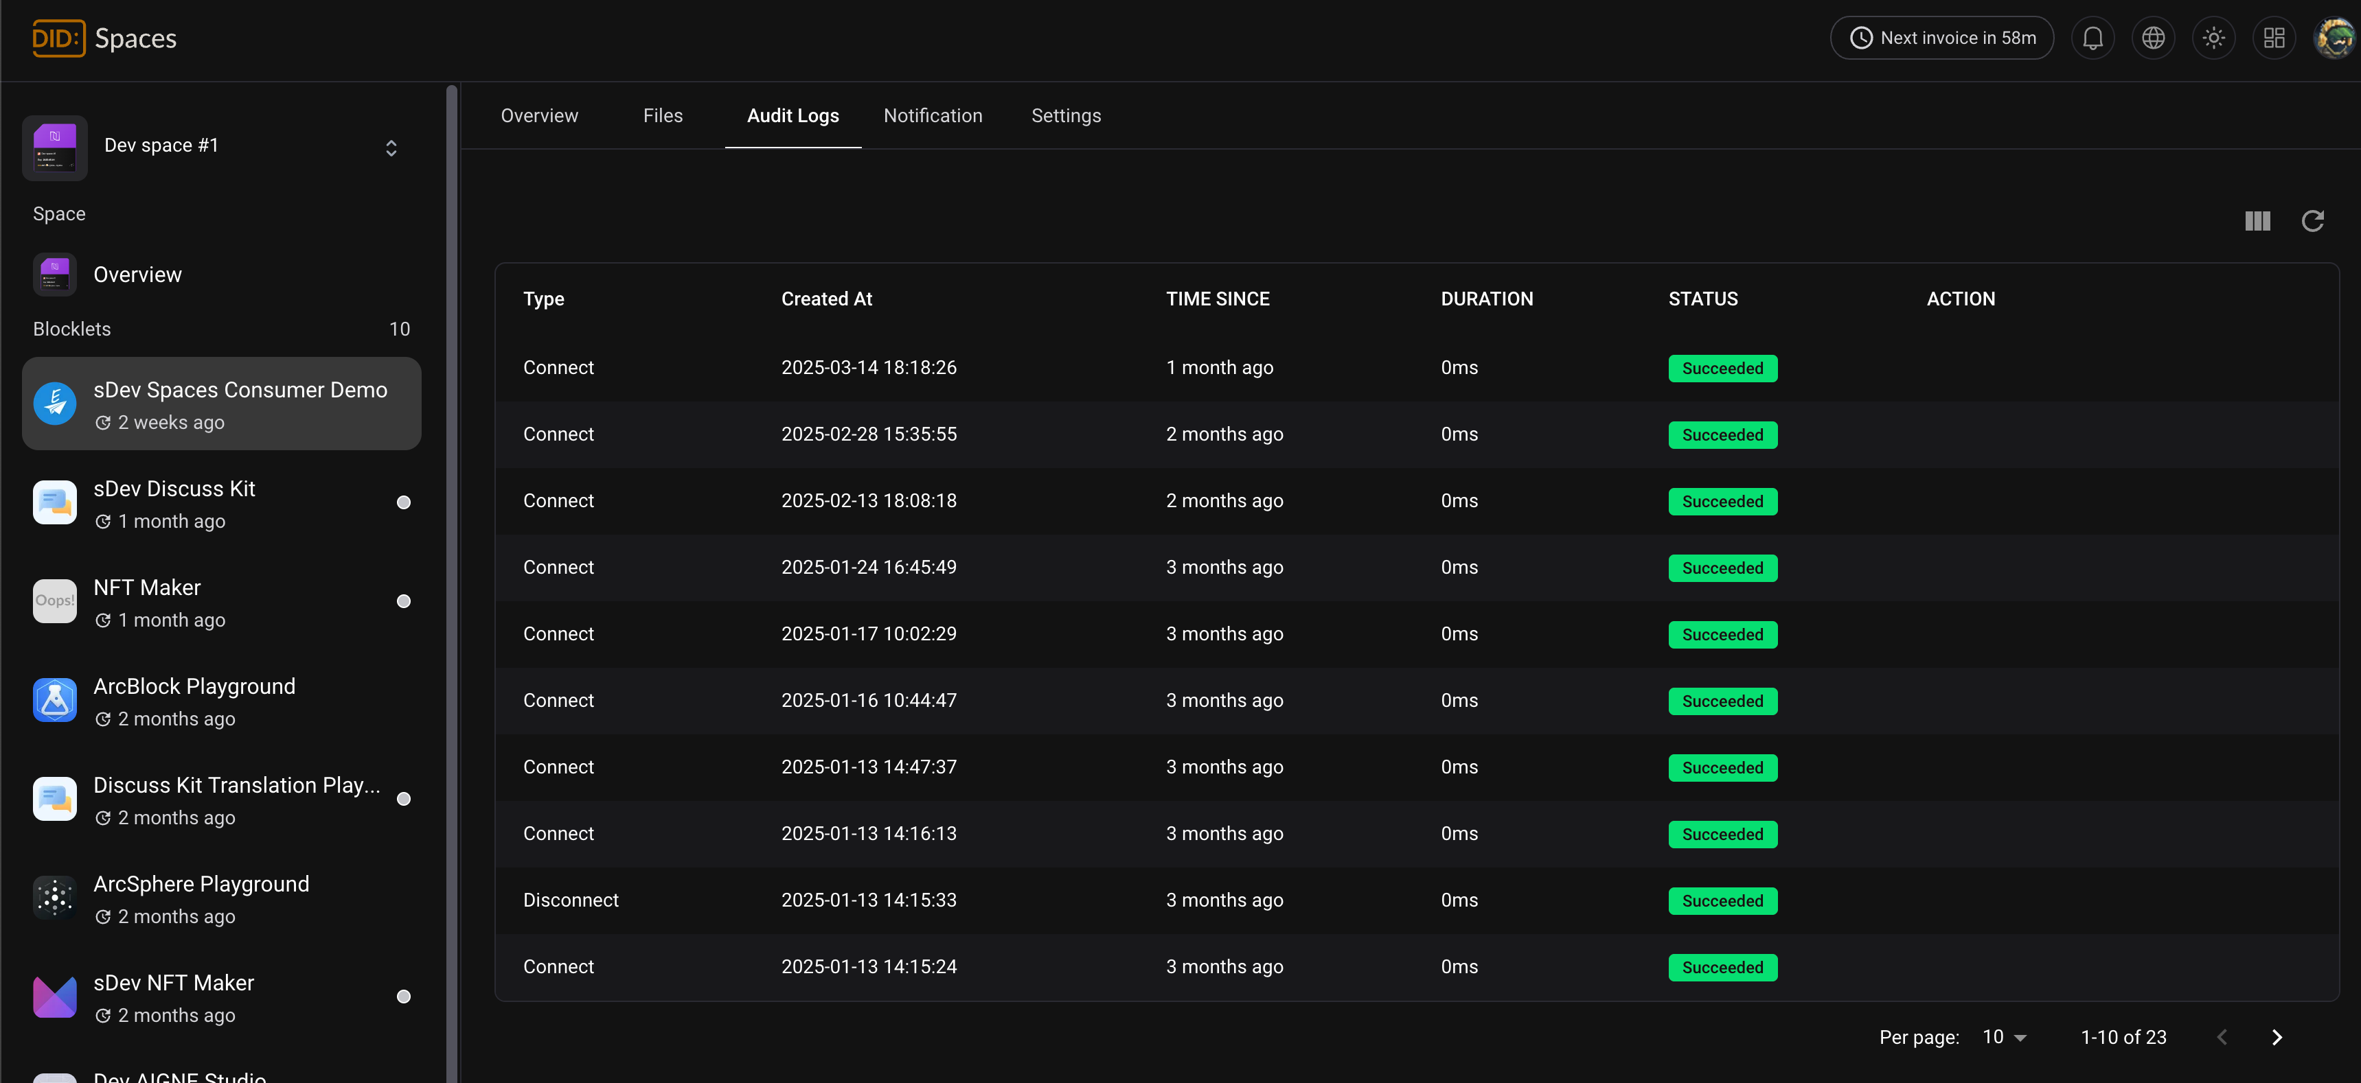Open the column visibility icon

click(x=2257, y=221)
